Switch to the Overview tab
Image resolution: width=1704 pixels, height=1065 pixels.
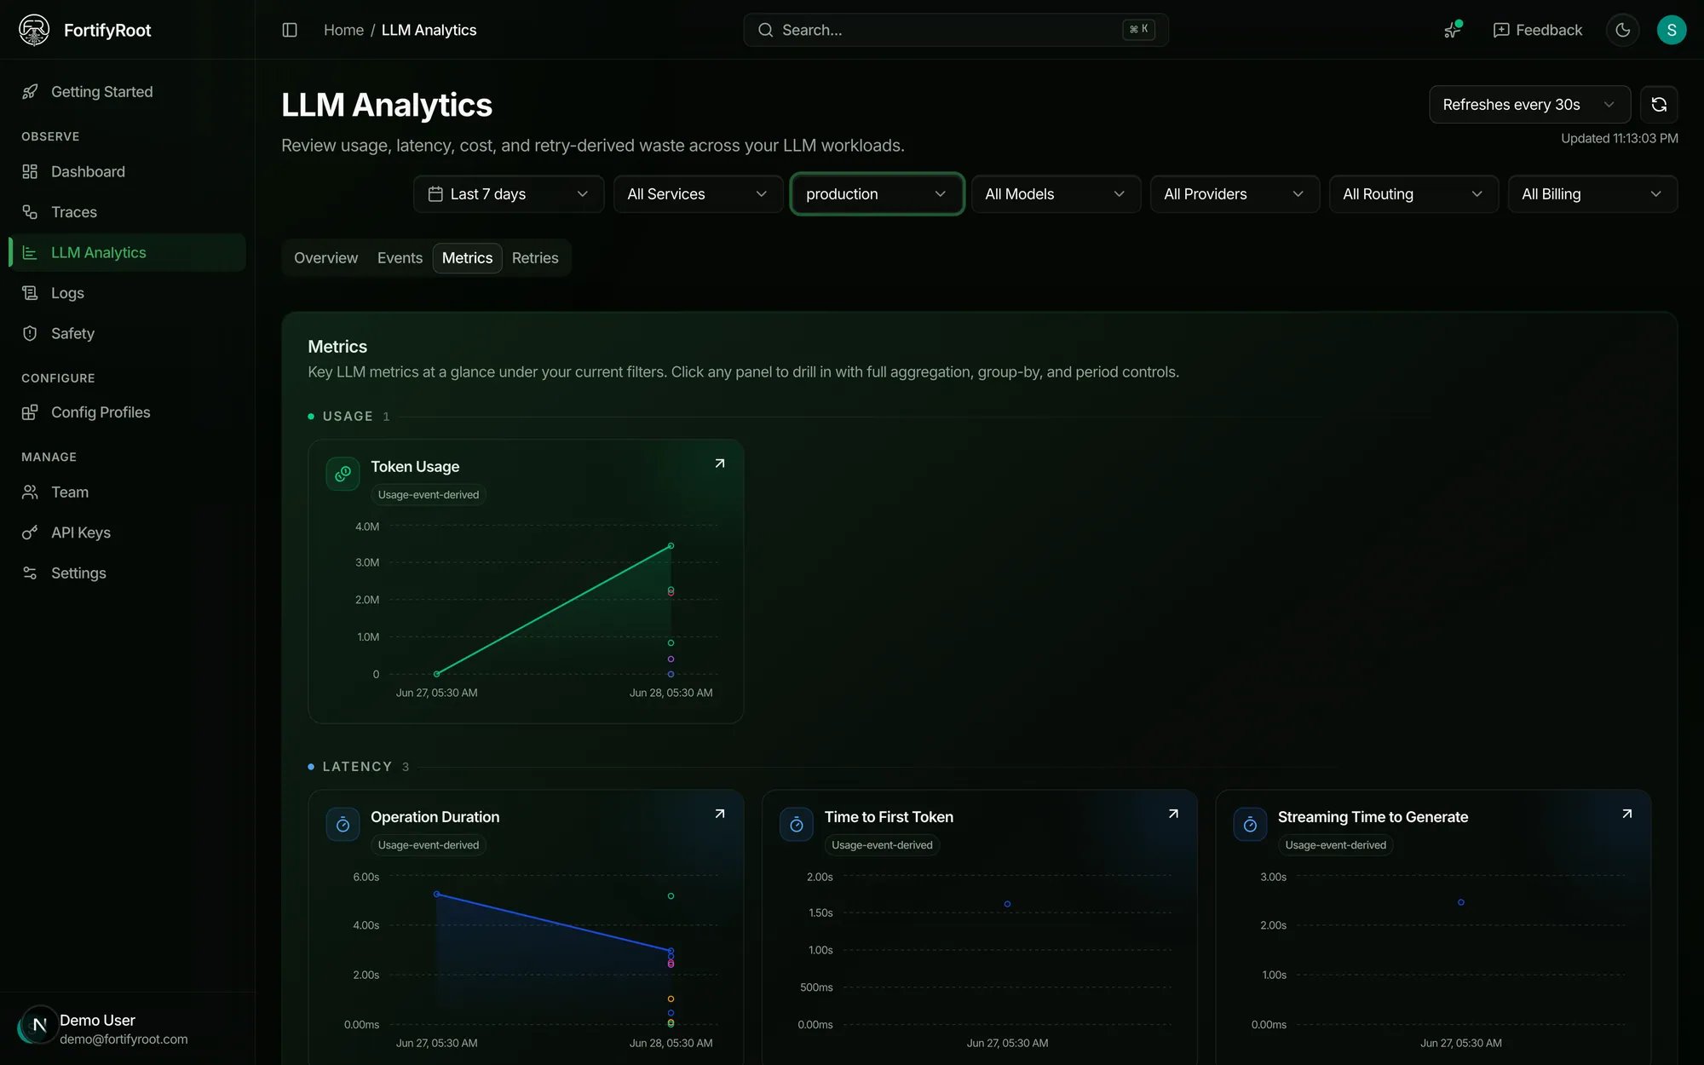(x=325, y=258)
